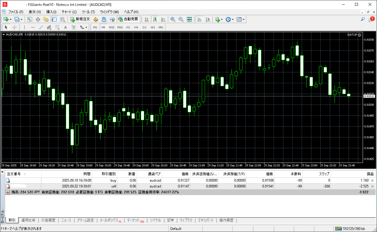377x232 pixels.
Task: Click the 損益 column header
Action: (x=370, y=174)
